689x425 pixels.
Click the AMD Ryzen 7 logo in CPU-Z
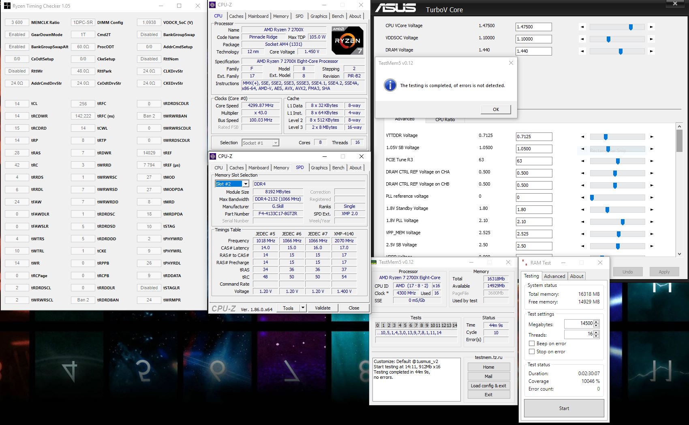pos(347,40)
